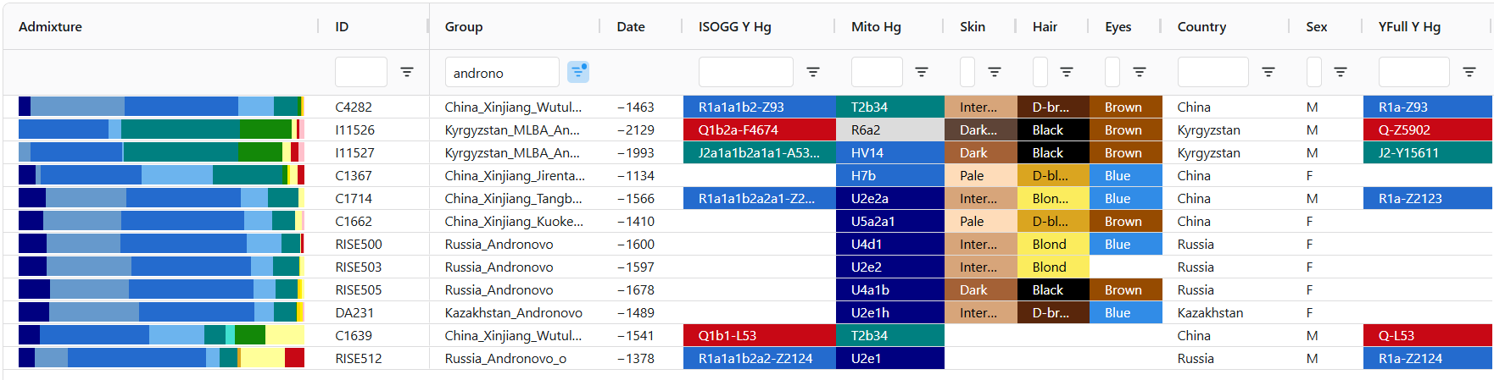Open the YFull Y Hg filter icon

[x=1469, y=73]
